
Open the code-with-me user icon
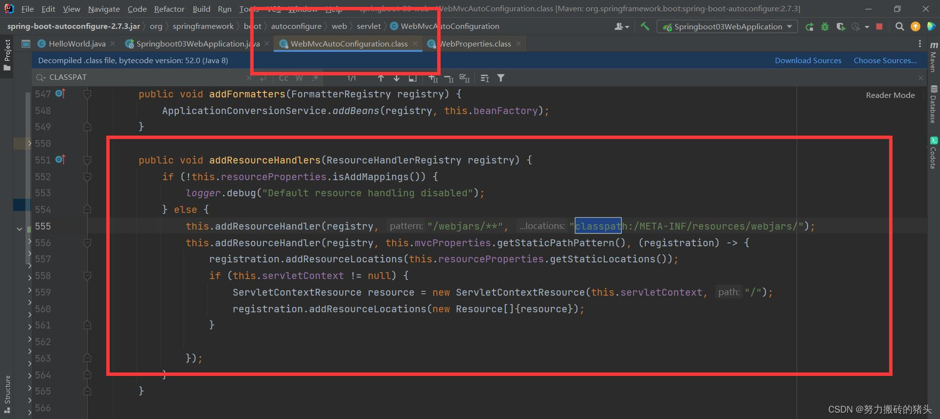coord(621,26)
